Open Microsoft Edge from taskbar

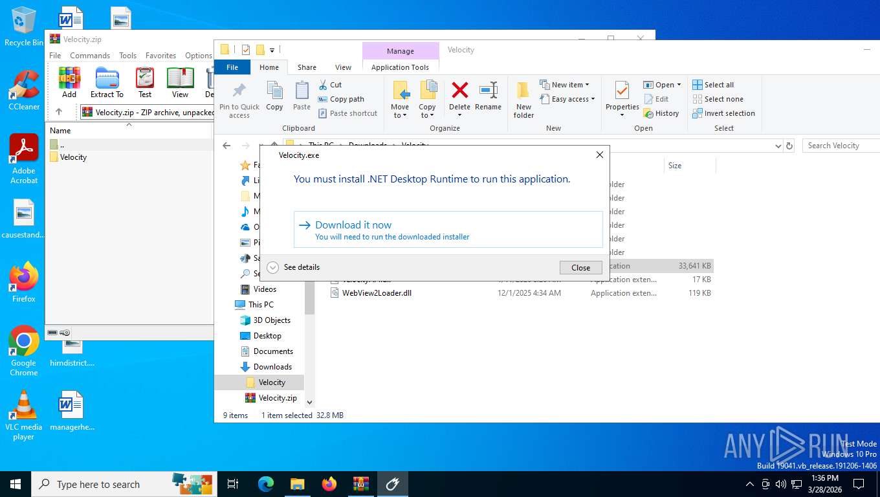(x=265, y=483)
